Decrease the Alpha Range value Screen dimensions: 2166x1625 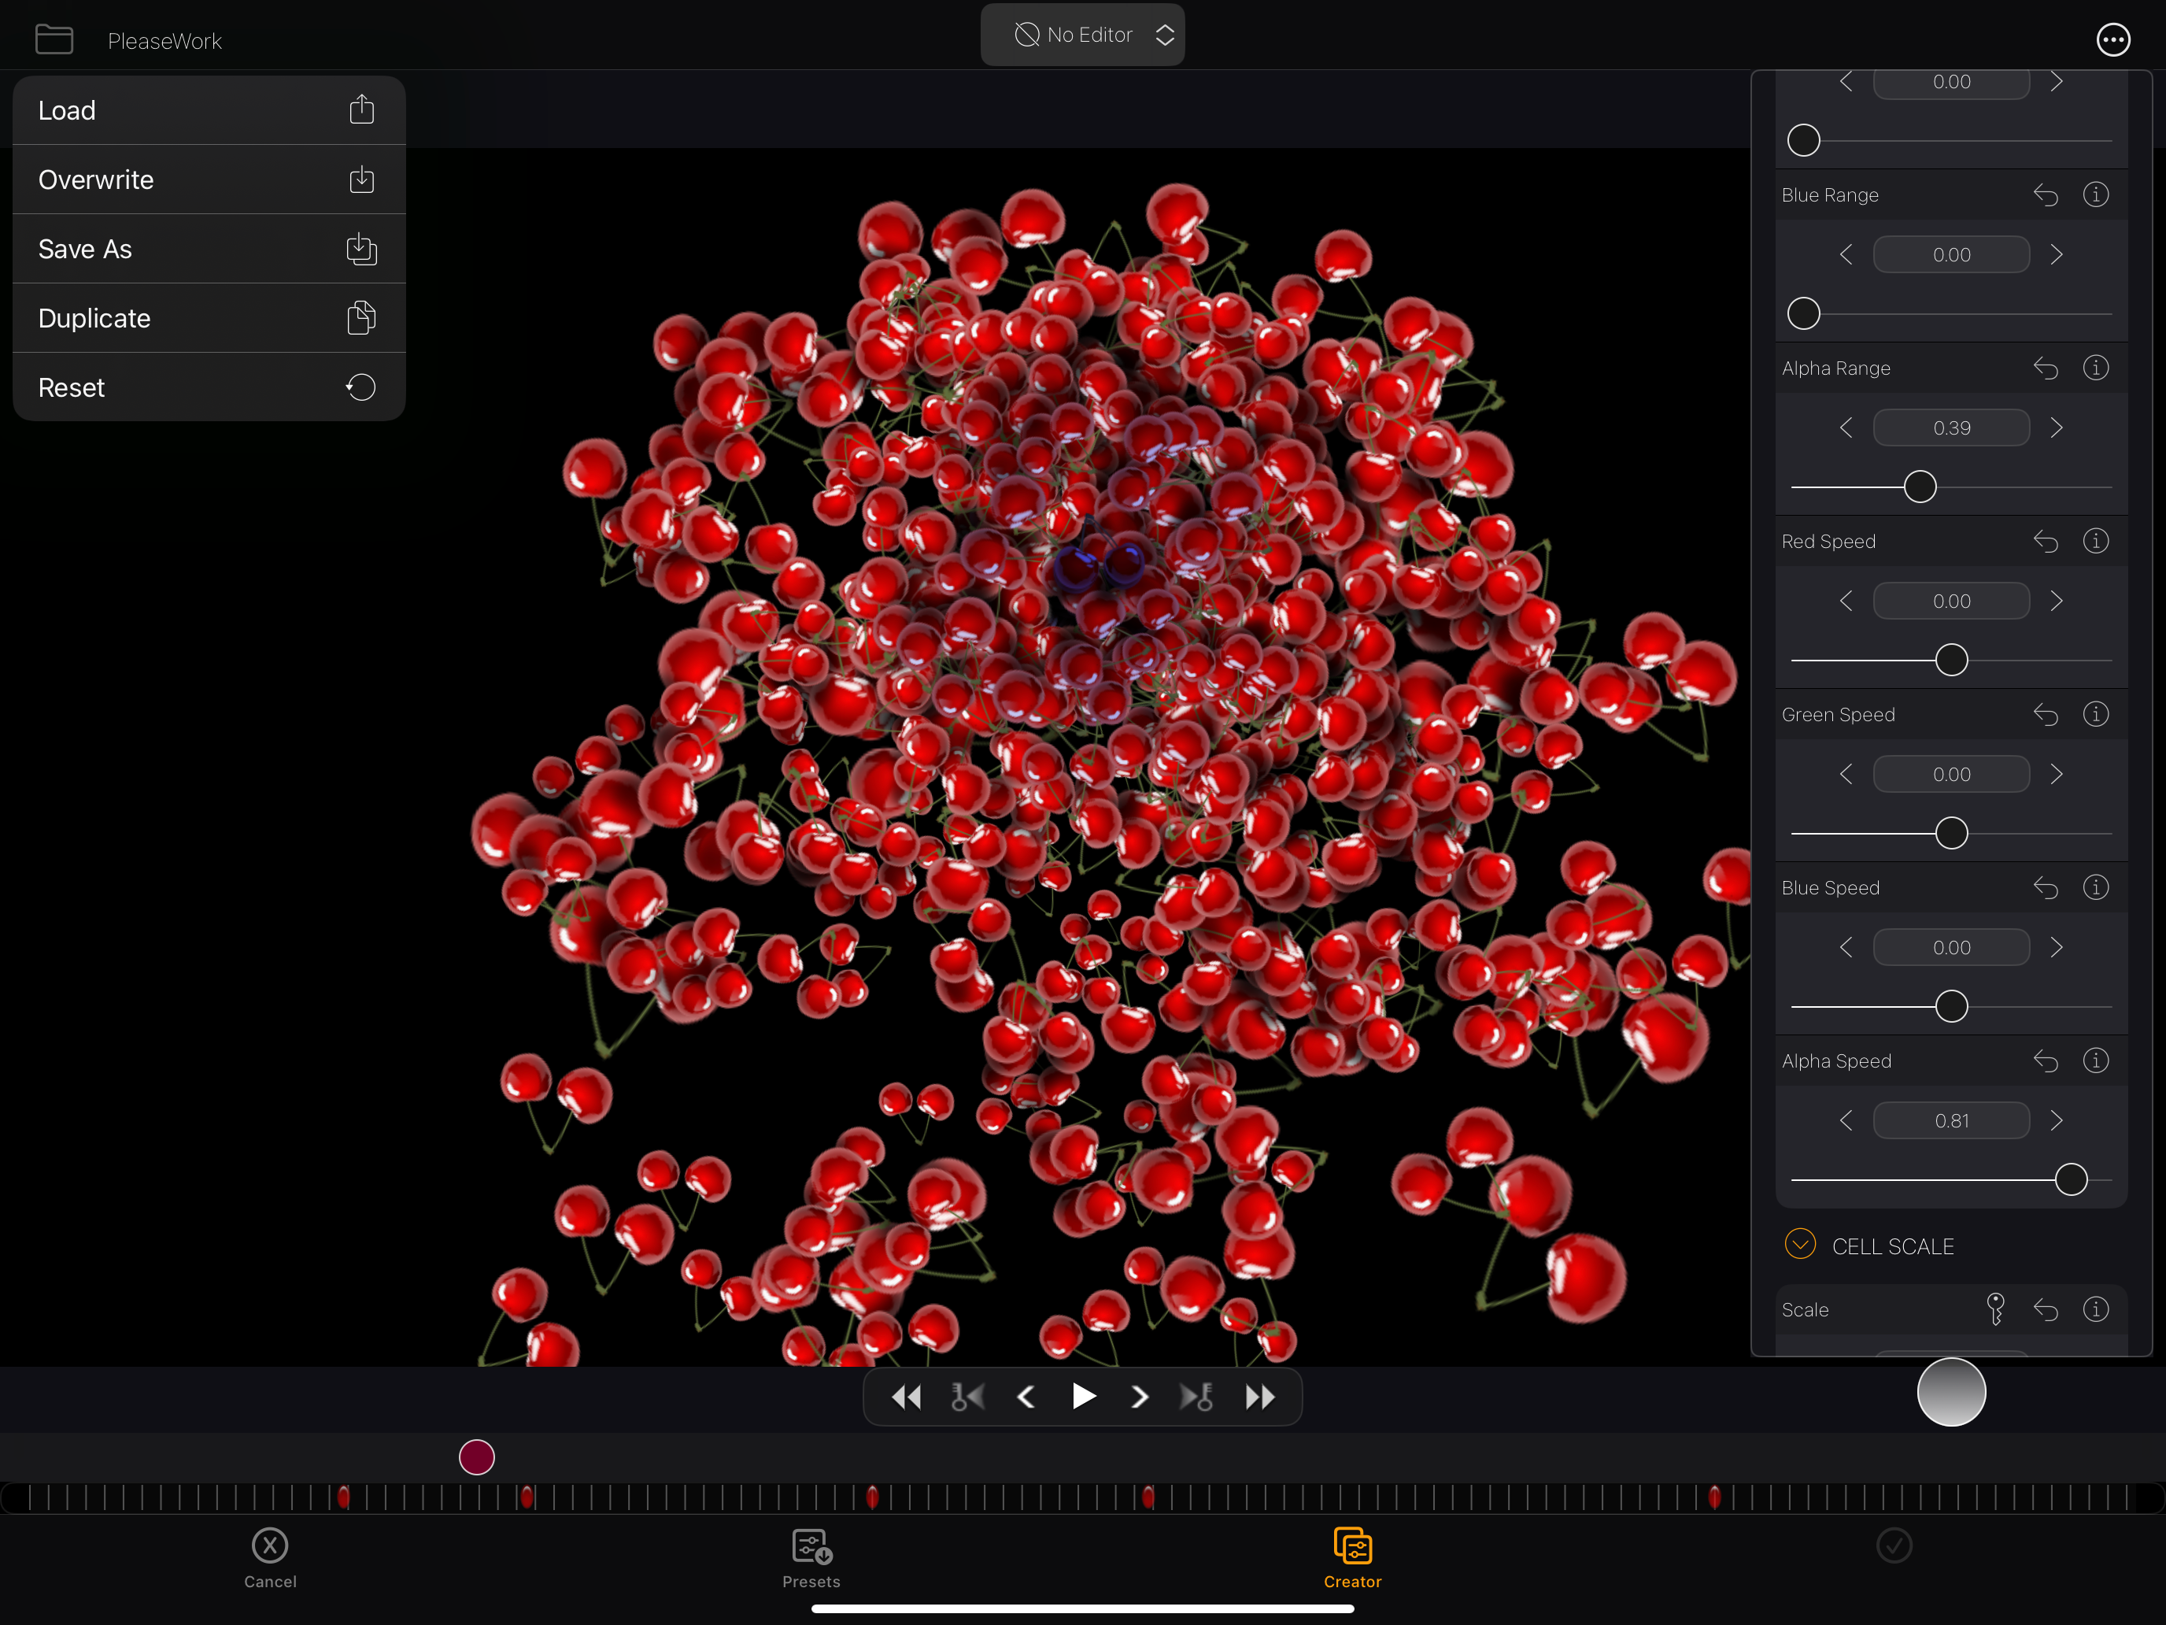pyautogui.click(x=1846, y=428)
